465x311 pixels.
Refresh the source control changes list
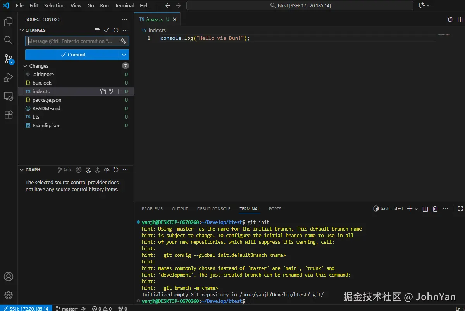pos(116,30)
